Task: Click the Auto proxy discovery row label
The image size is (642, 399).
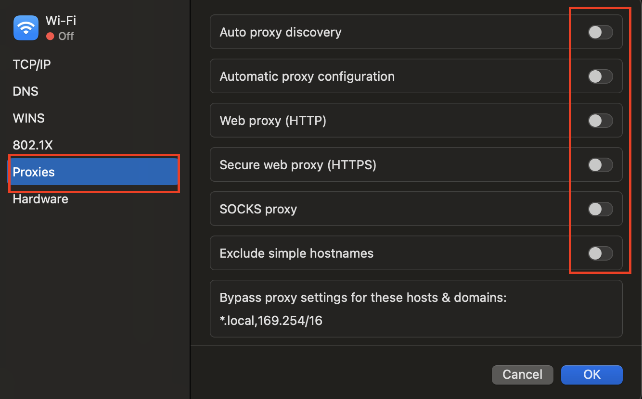Action: 281,32
